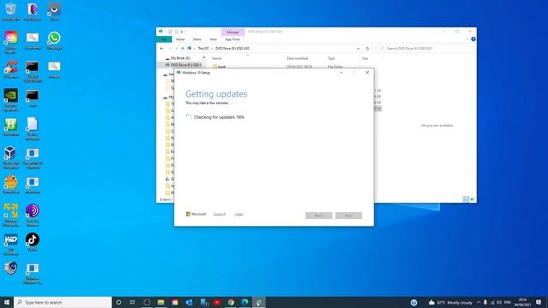Click the Manage contextual tab in Explorer

point(233,33)
